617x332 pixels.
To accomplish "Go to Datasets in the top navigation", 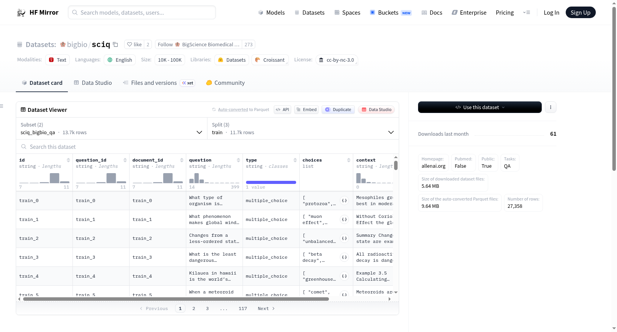I will point(310,13).
